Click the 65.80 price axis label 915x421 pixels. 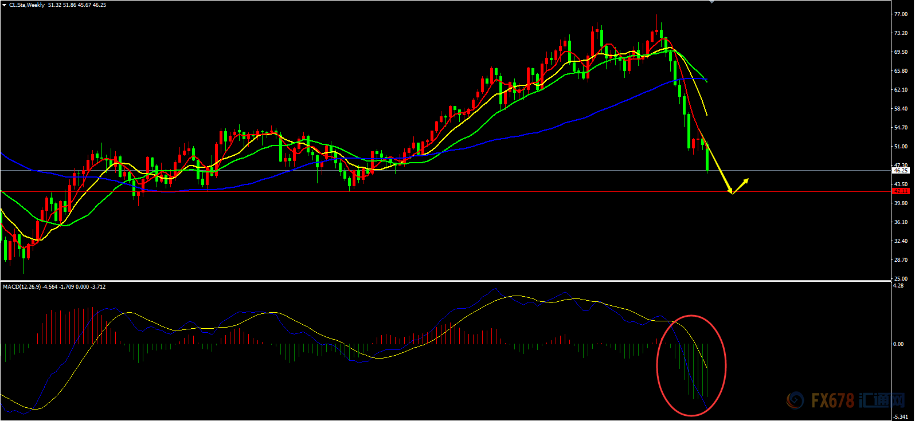[901, 71]
